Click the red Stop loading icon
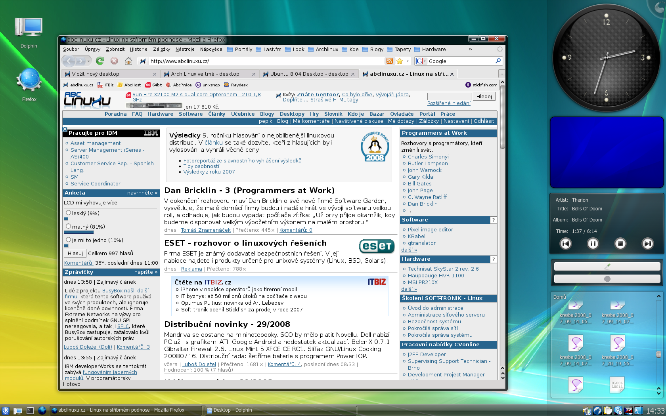Viewport: 666px width, 416px height. pyautogui.click(x=114, y=61)
